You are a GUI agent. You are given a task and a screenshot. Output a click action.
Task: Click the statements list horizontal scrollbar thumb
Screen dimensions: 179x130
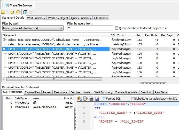(54, 79)
